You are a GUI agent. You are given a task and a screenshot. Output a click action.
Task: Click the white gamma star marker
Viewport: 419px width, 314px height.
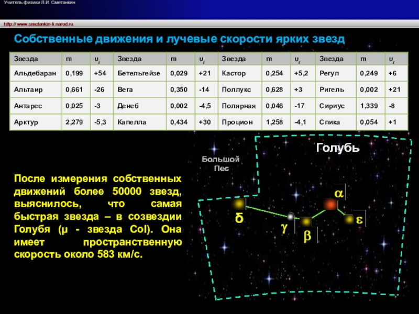tap(291, 216)
